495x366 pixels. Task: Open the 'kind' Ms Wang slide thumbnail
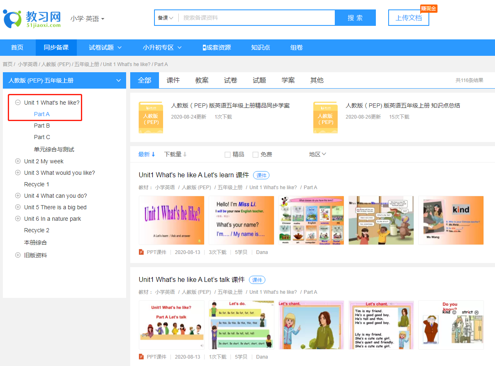tap(451, 220)
